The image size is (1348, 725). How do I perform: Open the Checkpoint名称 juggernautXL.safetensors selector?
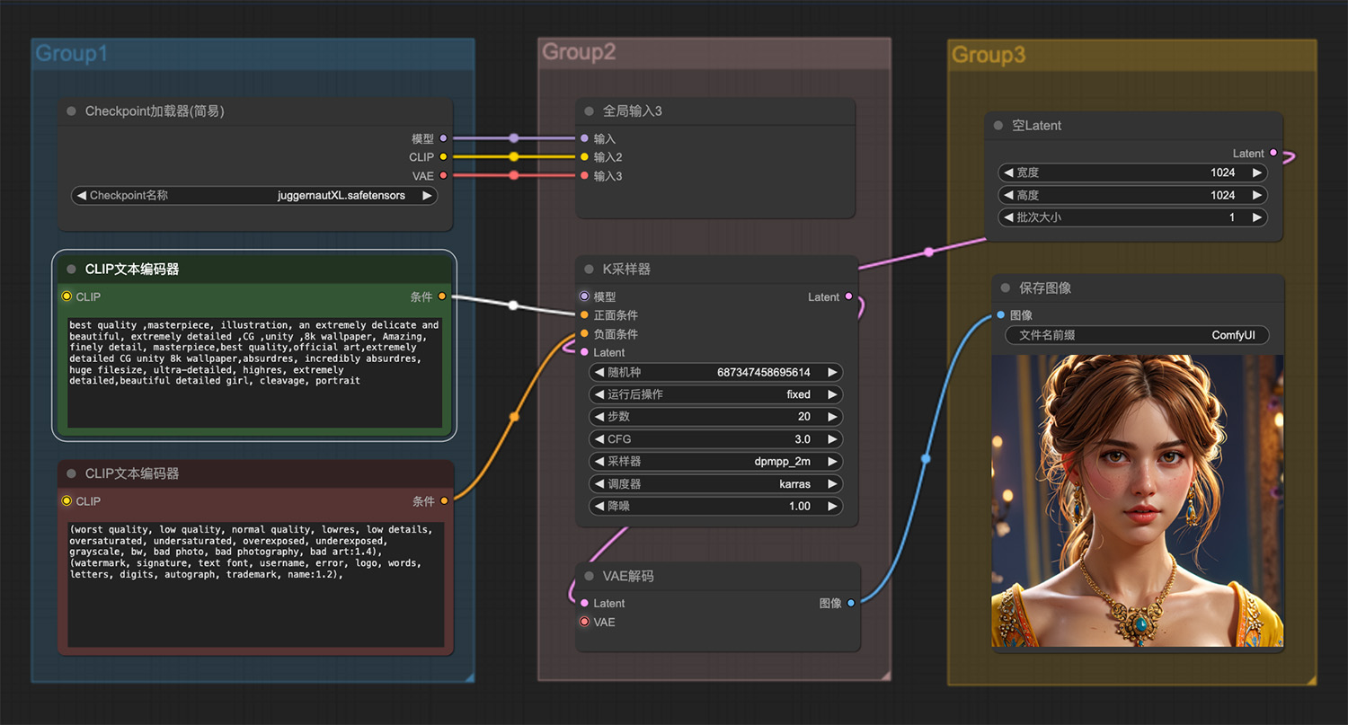click(254, 195)
